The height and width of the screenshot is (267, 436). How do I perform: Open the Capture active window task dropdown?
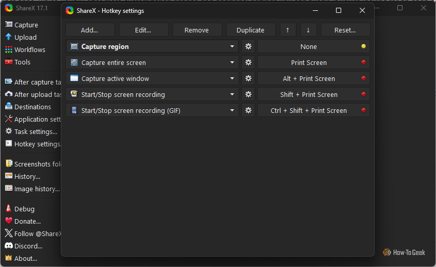(x=232, y=78)
